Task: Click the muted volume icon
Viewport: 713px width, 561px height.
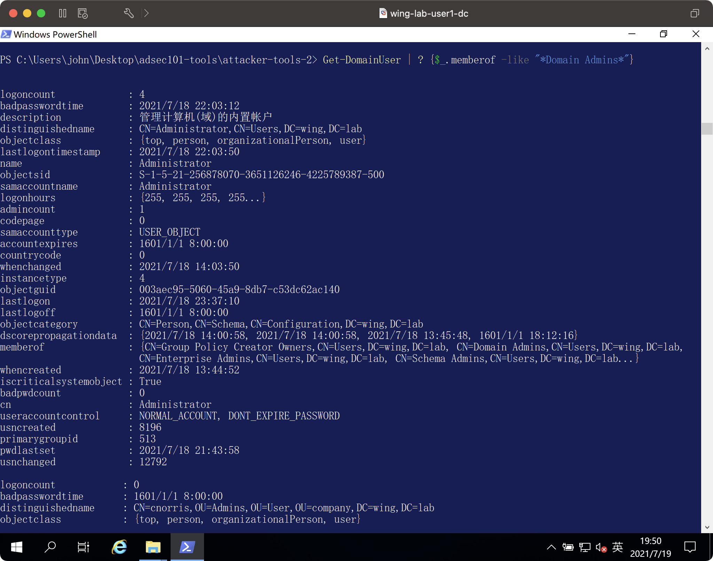Action: (x=601, y=547)
